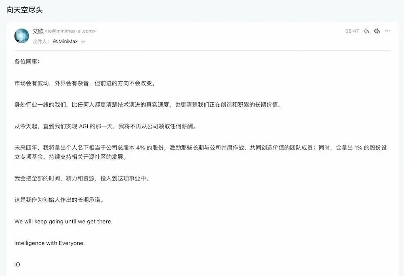
Task: Click the email subject 向天空尽头
Action: [x=25, y=10]
